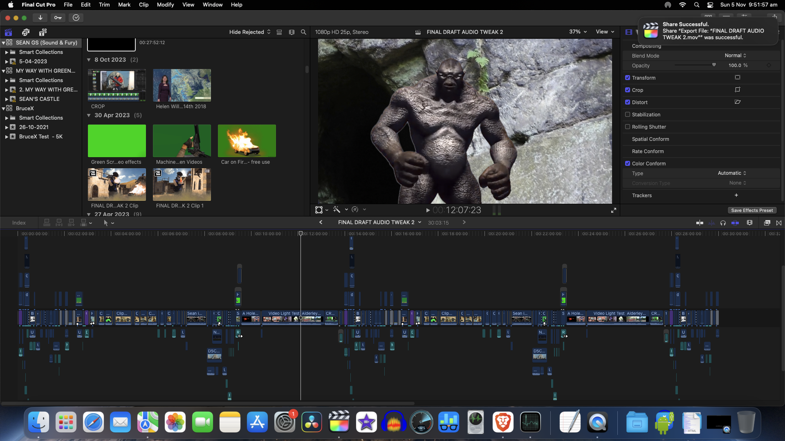Show Titles and Generators sidebar
This screenshot has height=441, width=785.
coord(43,32)
